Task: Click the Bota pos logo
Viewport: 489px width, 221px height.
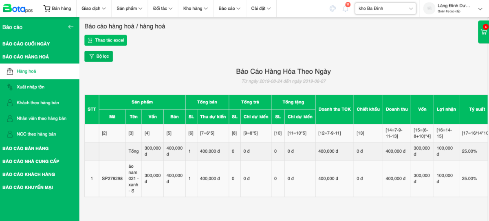Action: point(18,8)
